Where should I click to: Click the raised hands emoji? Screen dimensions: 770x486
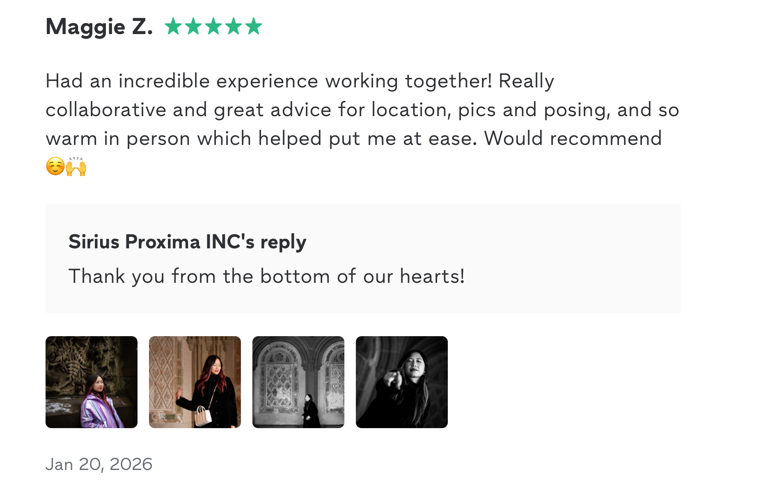[x=76, y=167]
